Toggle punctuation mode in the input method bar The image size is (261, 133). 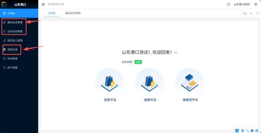click(247, 130)
